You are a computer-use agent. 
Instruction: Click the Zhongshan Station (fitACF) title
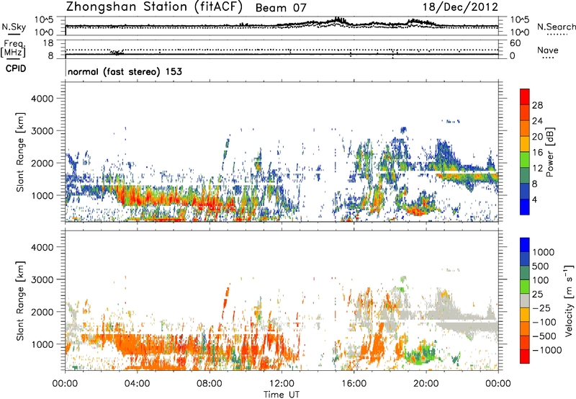pyautogui.click(x=154, y=6)
